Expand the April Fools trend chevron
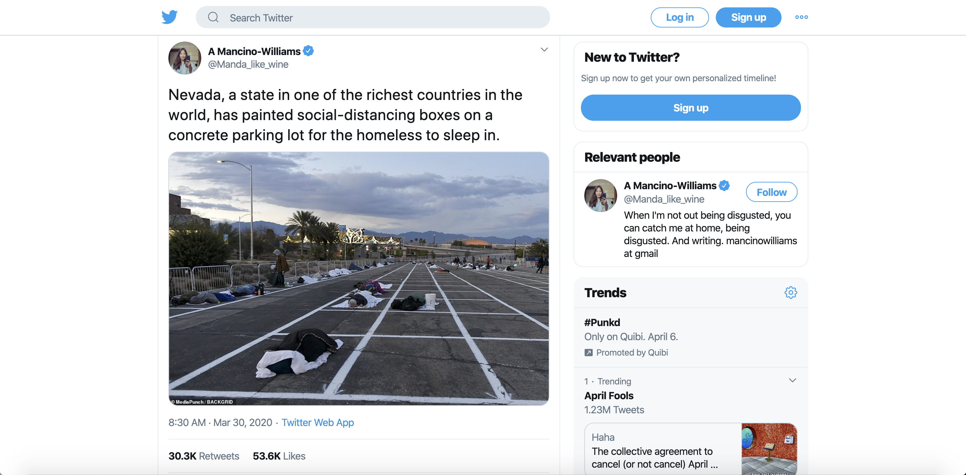This screenshot has height=475, width=966. pyautogui.click(x=792, y=380)
